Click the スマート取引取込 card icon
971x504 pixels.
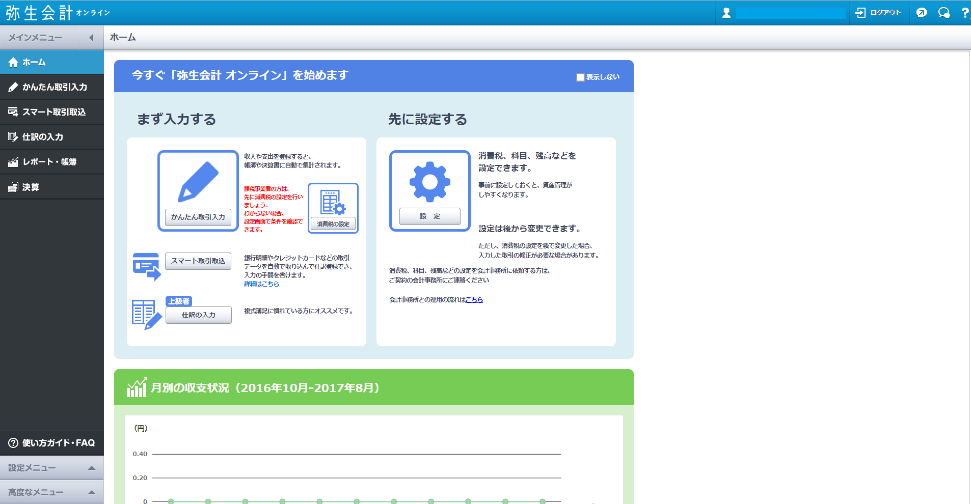pyautogui.click(x=147, y=267)
